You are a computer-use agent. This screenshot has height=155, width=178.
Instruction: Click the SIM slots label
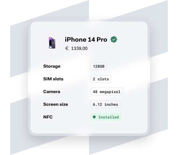(x=53, y=79)
